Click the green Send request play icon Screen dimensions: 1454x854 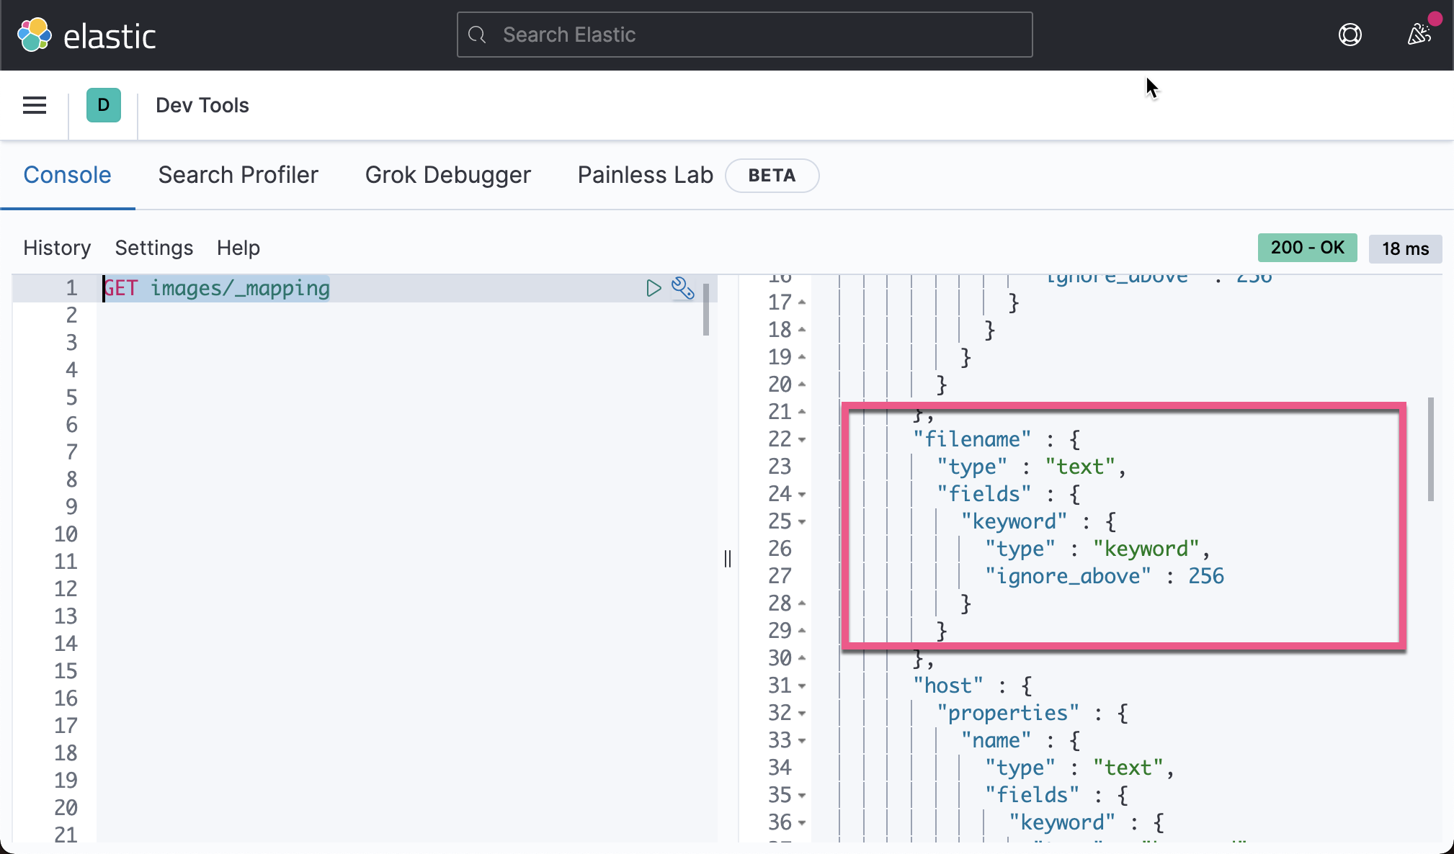[653, 288]
